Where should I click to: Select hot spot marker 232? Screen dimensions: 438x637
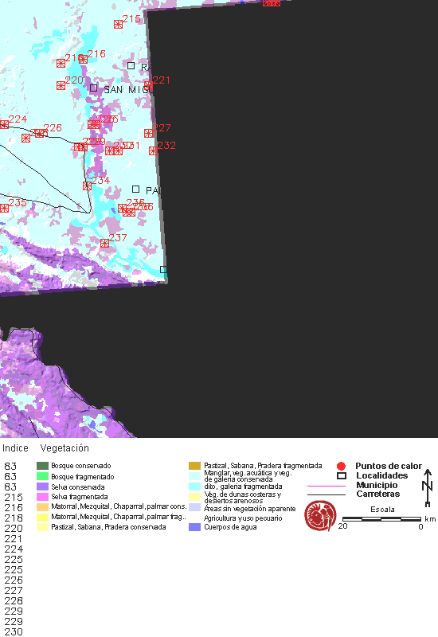153,150
